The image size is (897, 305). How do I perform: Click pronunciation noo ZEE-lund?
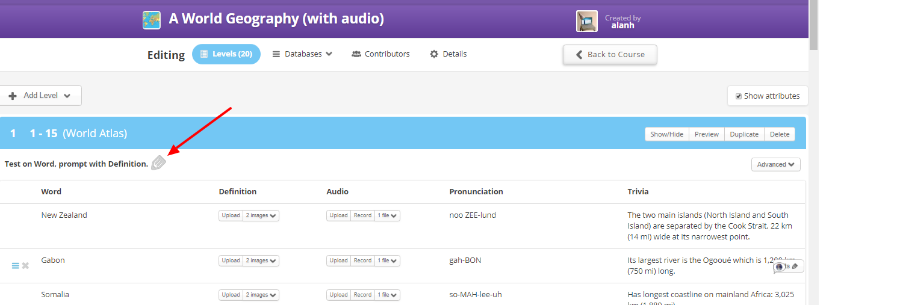pos(473,215)
